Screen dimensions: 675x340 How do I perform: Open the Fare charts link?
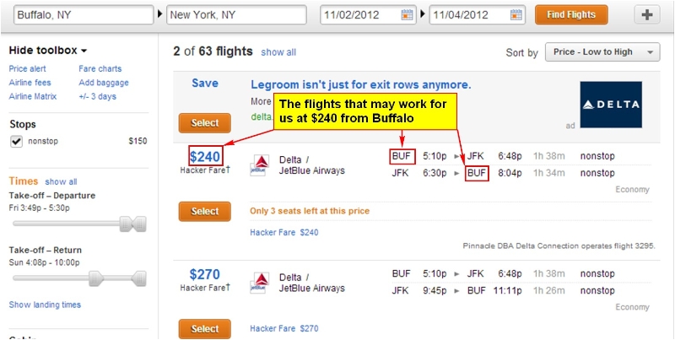[x=100, y=69]
